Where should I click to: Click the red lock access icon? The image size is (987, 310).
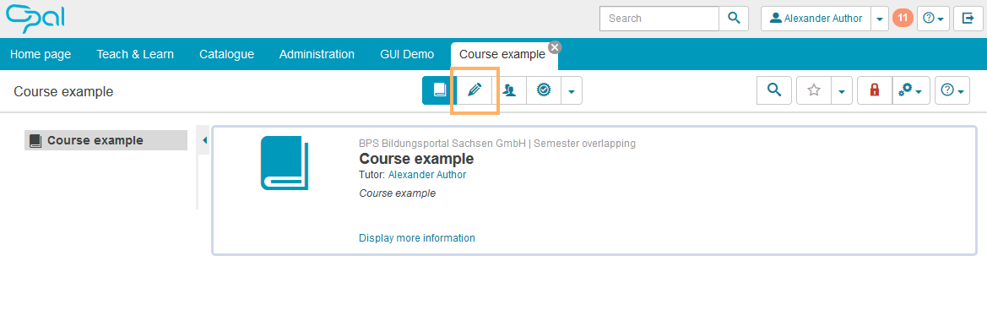coord(875,90)
